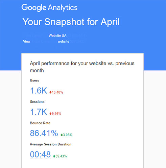Image resolution: width=166 pixels, height=168 pixels.
Task: Click the 39.43% duration change percentage
Action: (61, 156)
